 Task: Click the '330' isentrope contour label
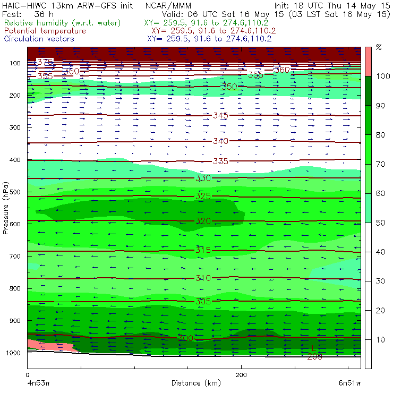click(x=203, y=178)
